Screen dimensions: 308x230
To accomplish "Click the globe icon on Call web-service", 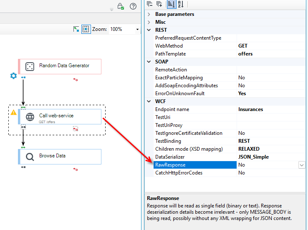I will point(30,117).
